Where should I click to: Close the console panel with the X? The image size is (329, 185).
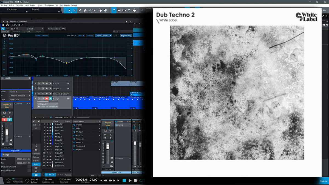pyautogui.click(x=34, y=121)
